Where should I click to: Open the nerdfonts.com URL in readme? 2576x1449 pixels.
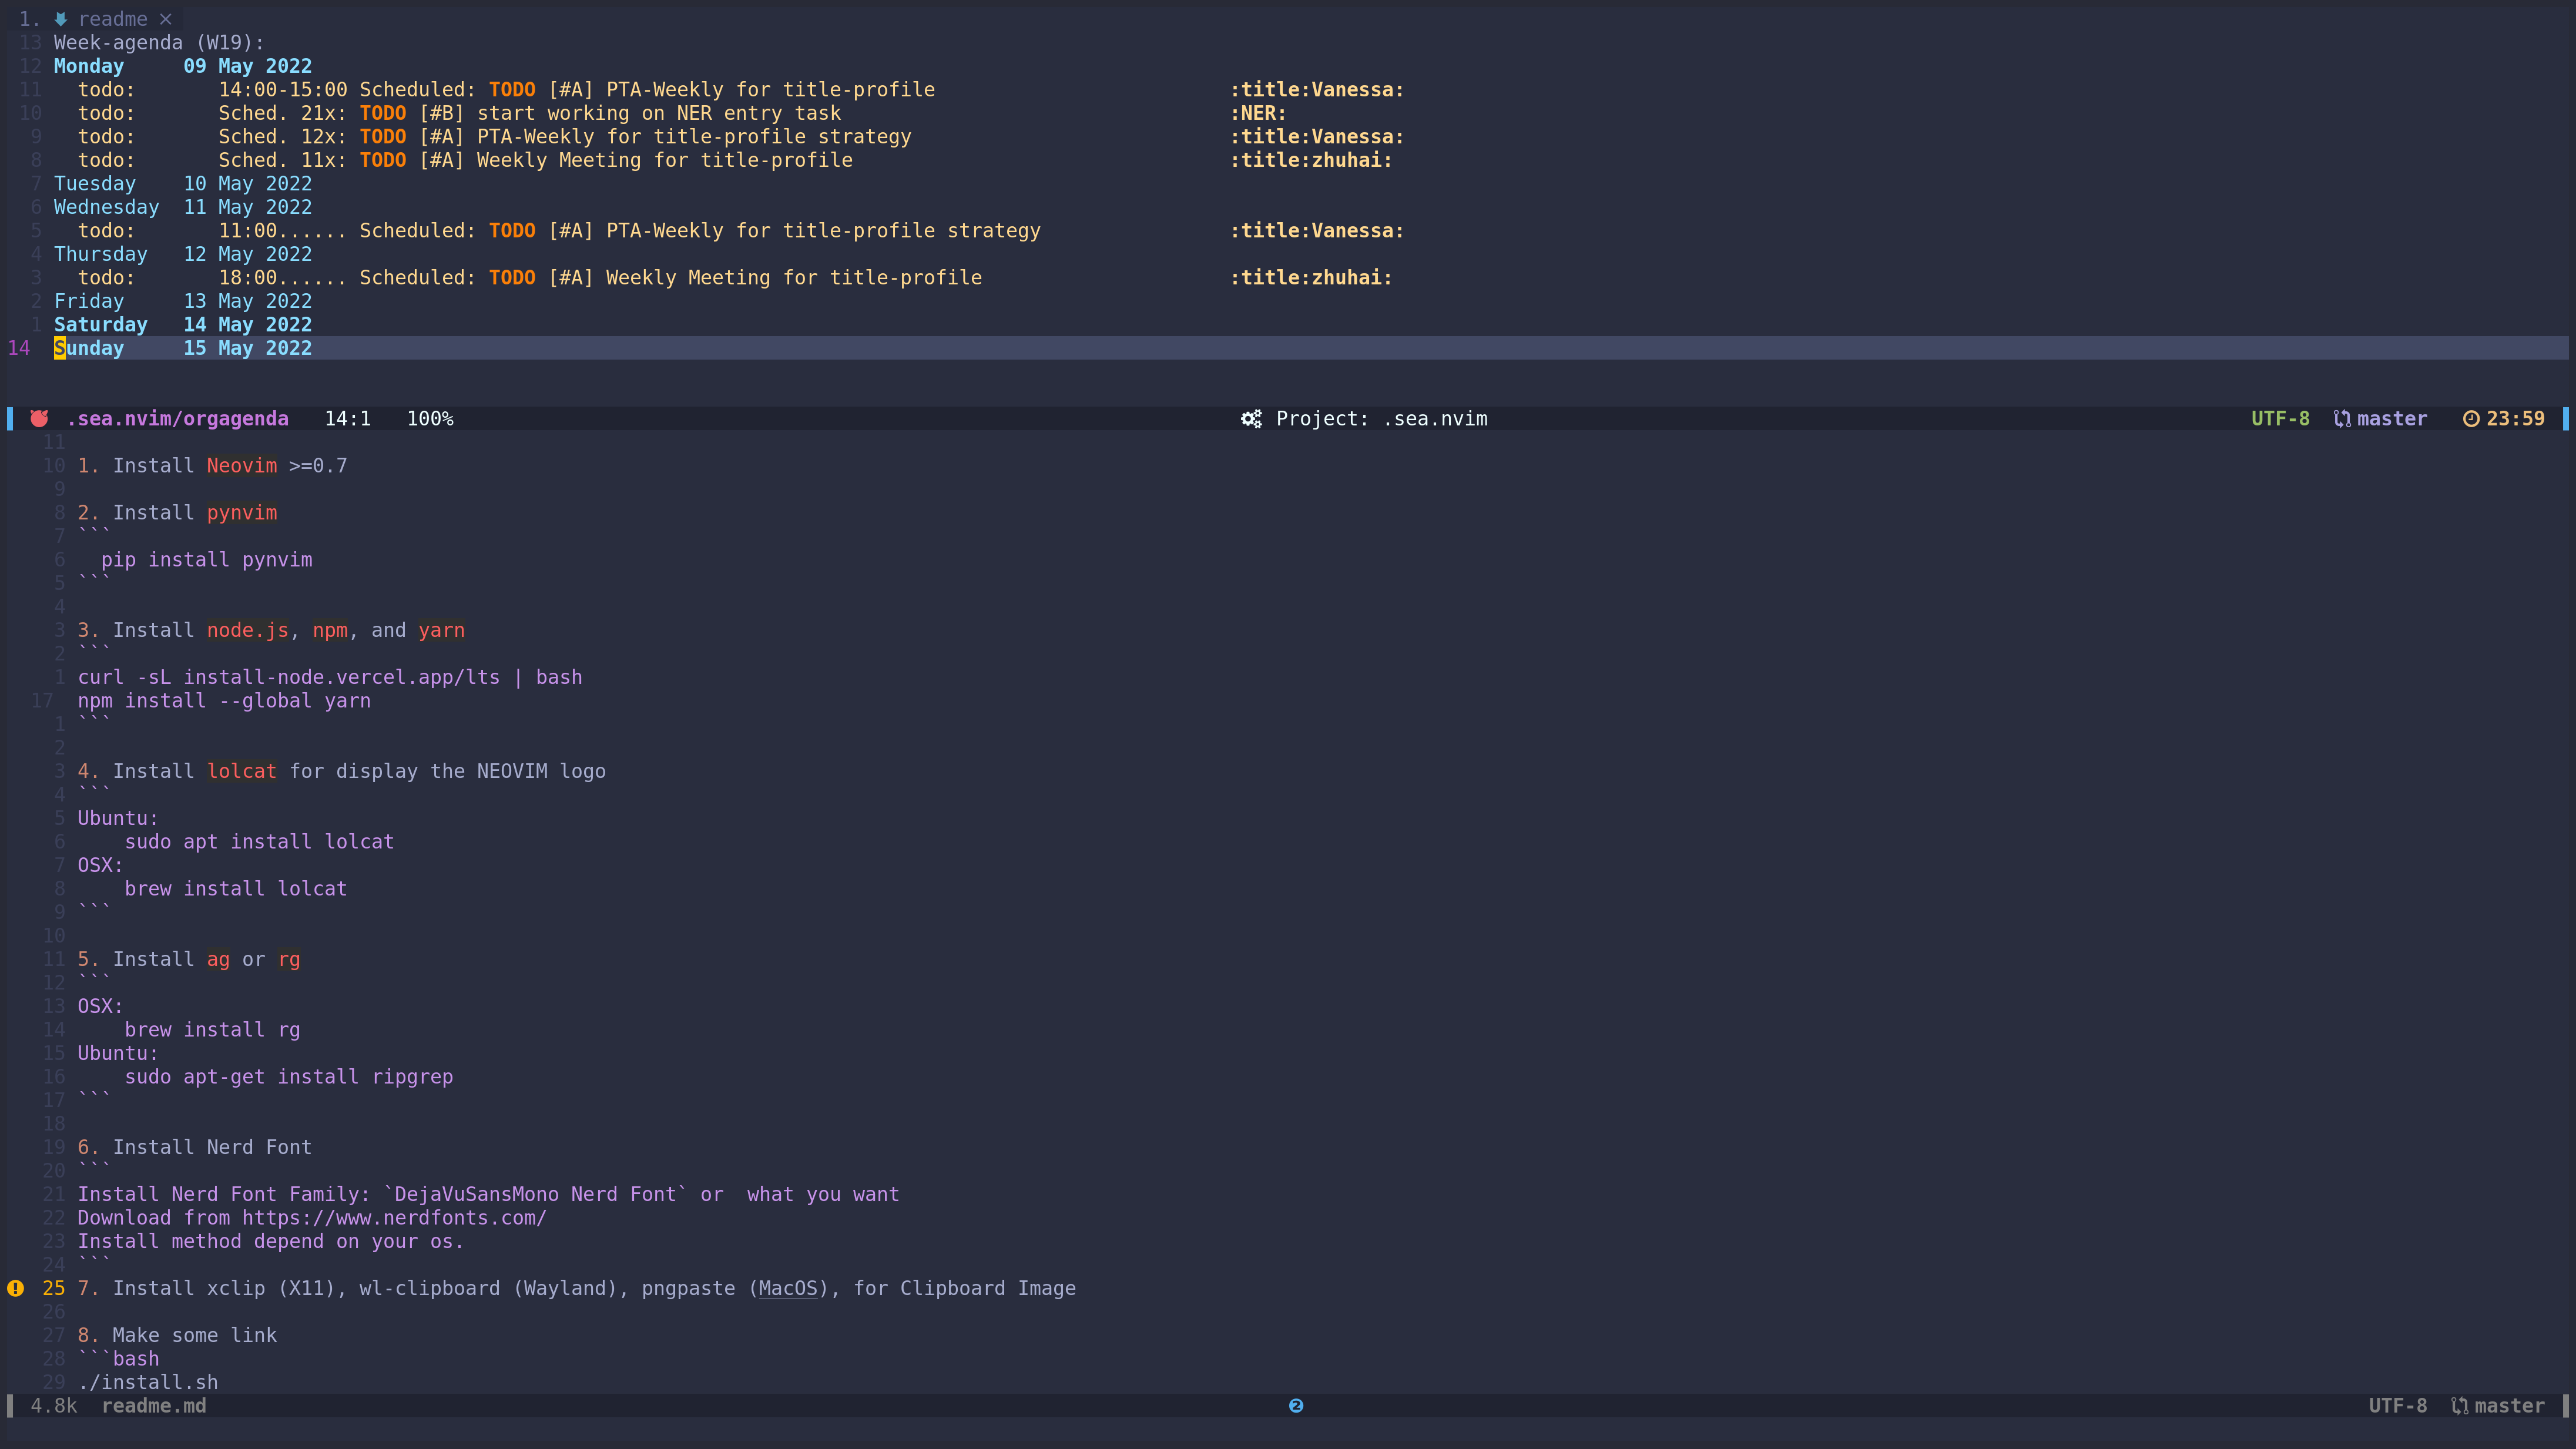click(394, 1217)
